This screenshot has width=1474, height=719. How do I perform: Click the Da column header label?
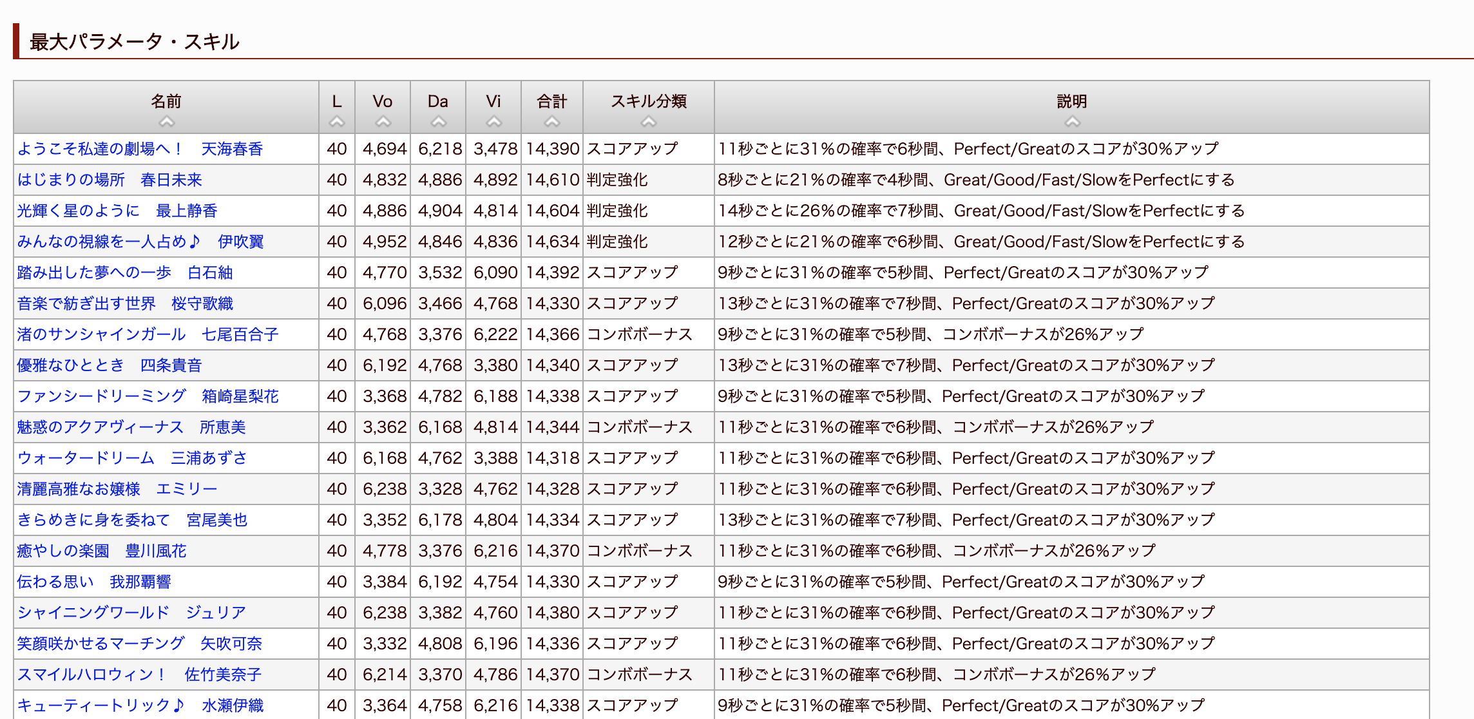tap(438, 101)
